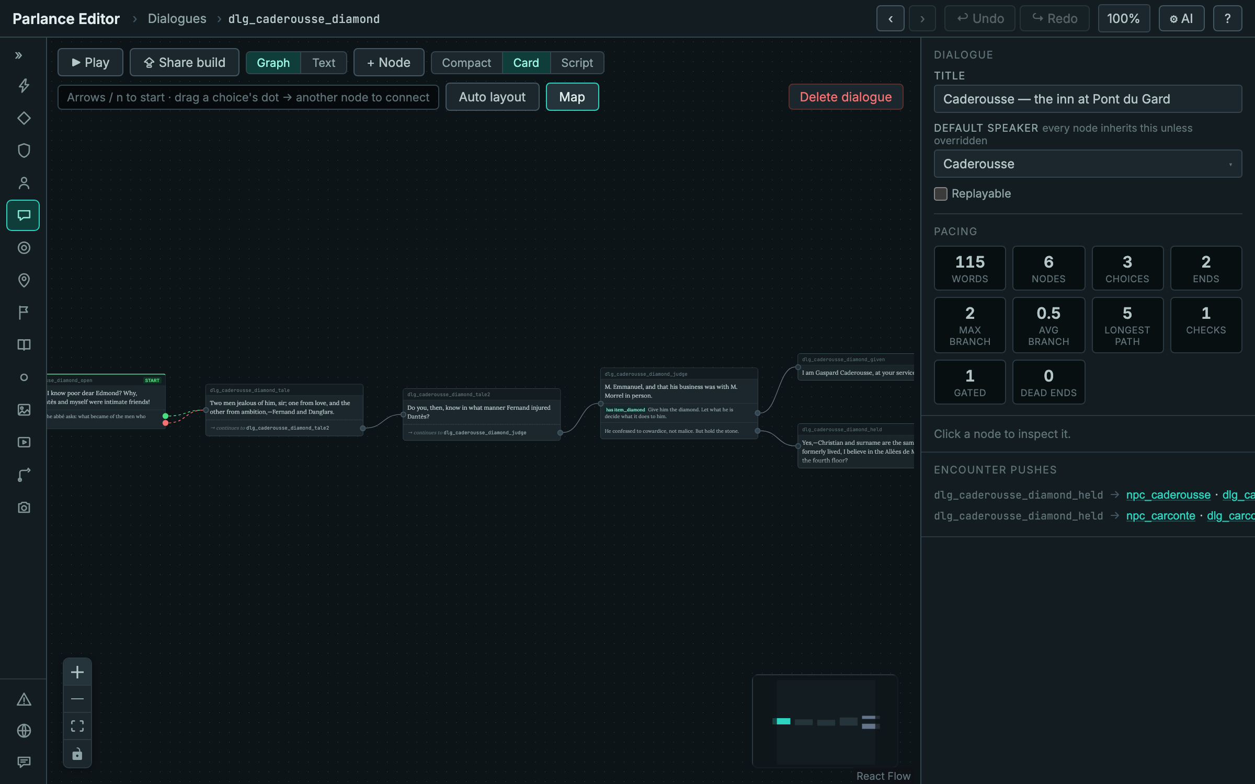Switch to Graph view
1255x784 pixels.
click(273, 63)
